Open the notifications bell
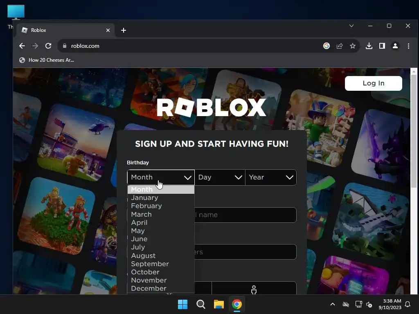The image size is (419, 314). (408, 304)
